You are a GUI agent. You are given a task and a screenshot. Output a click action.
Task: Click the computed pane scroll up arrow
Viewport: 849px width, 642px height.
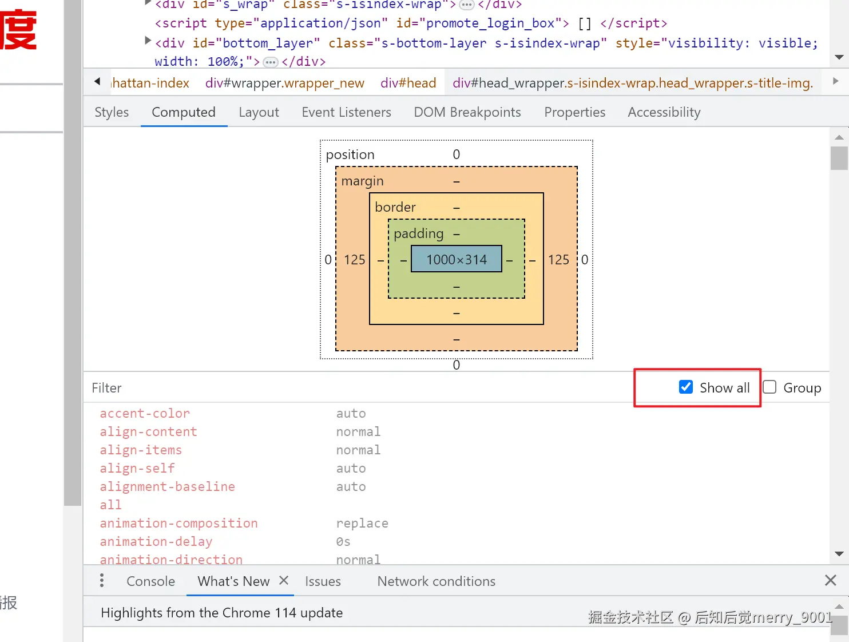point(839,137)
